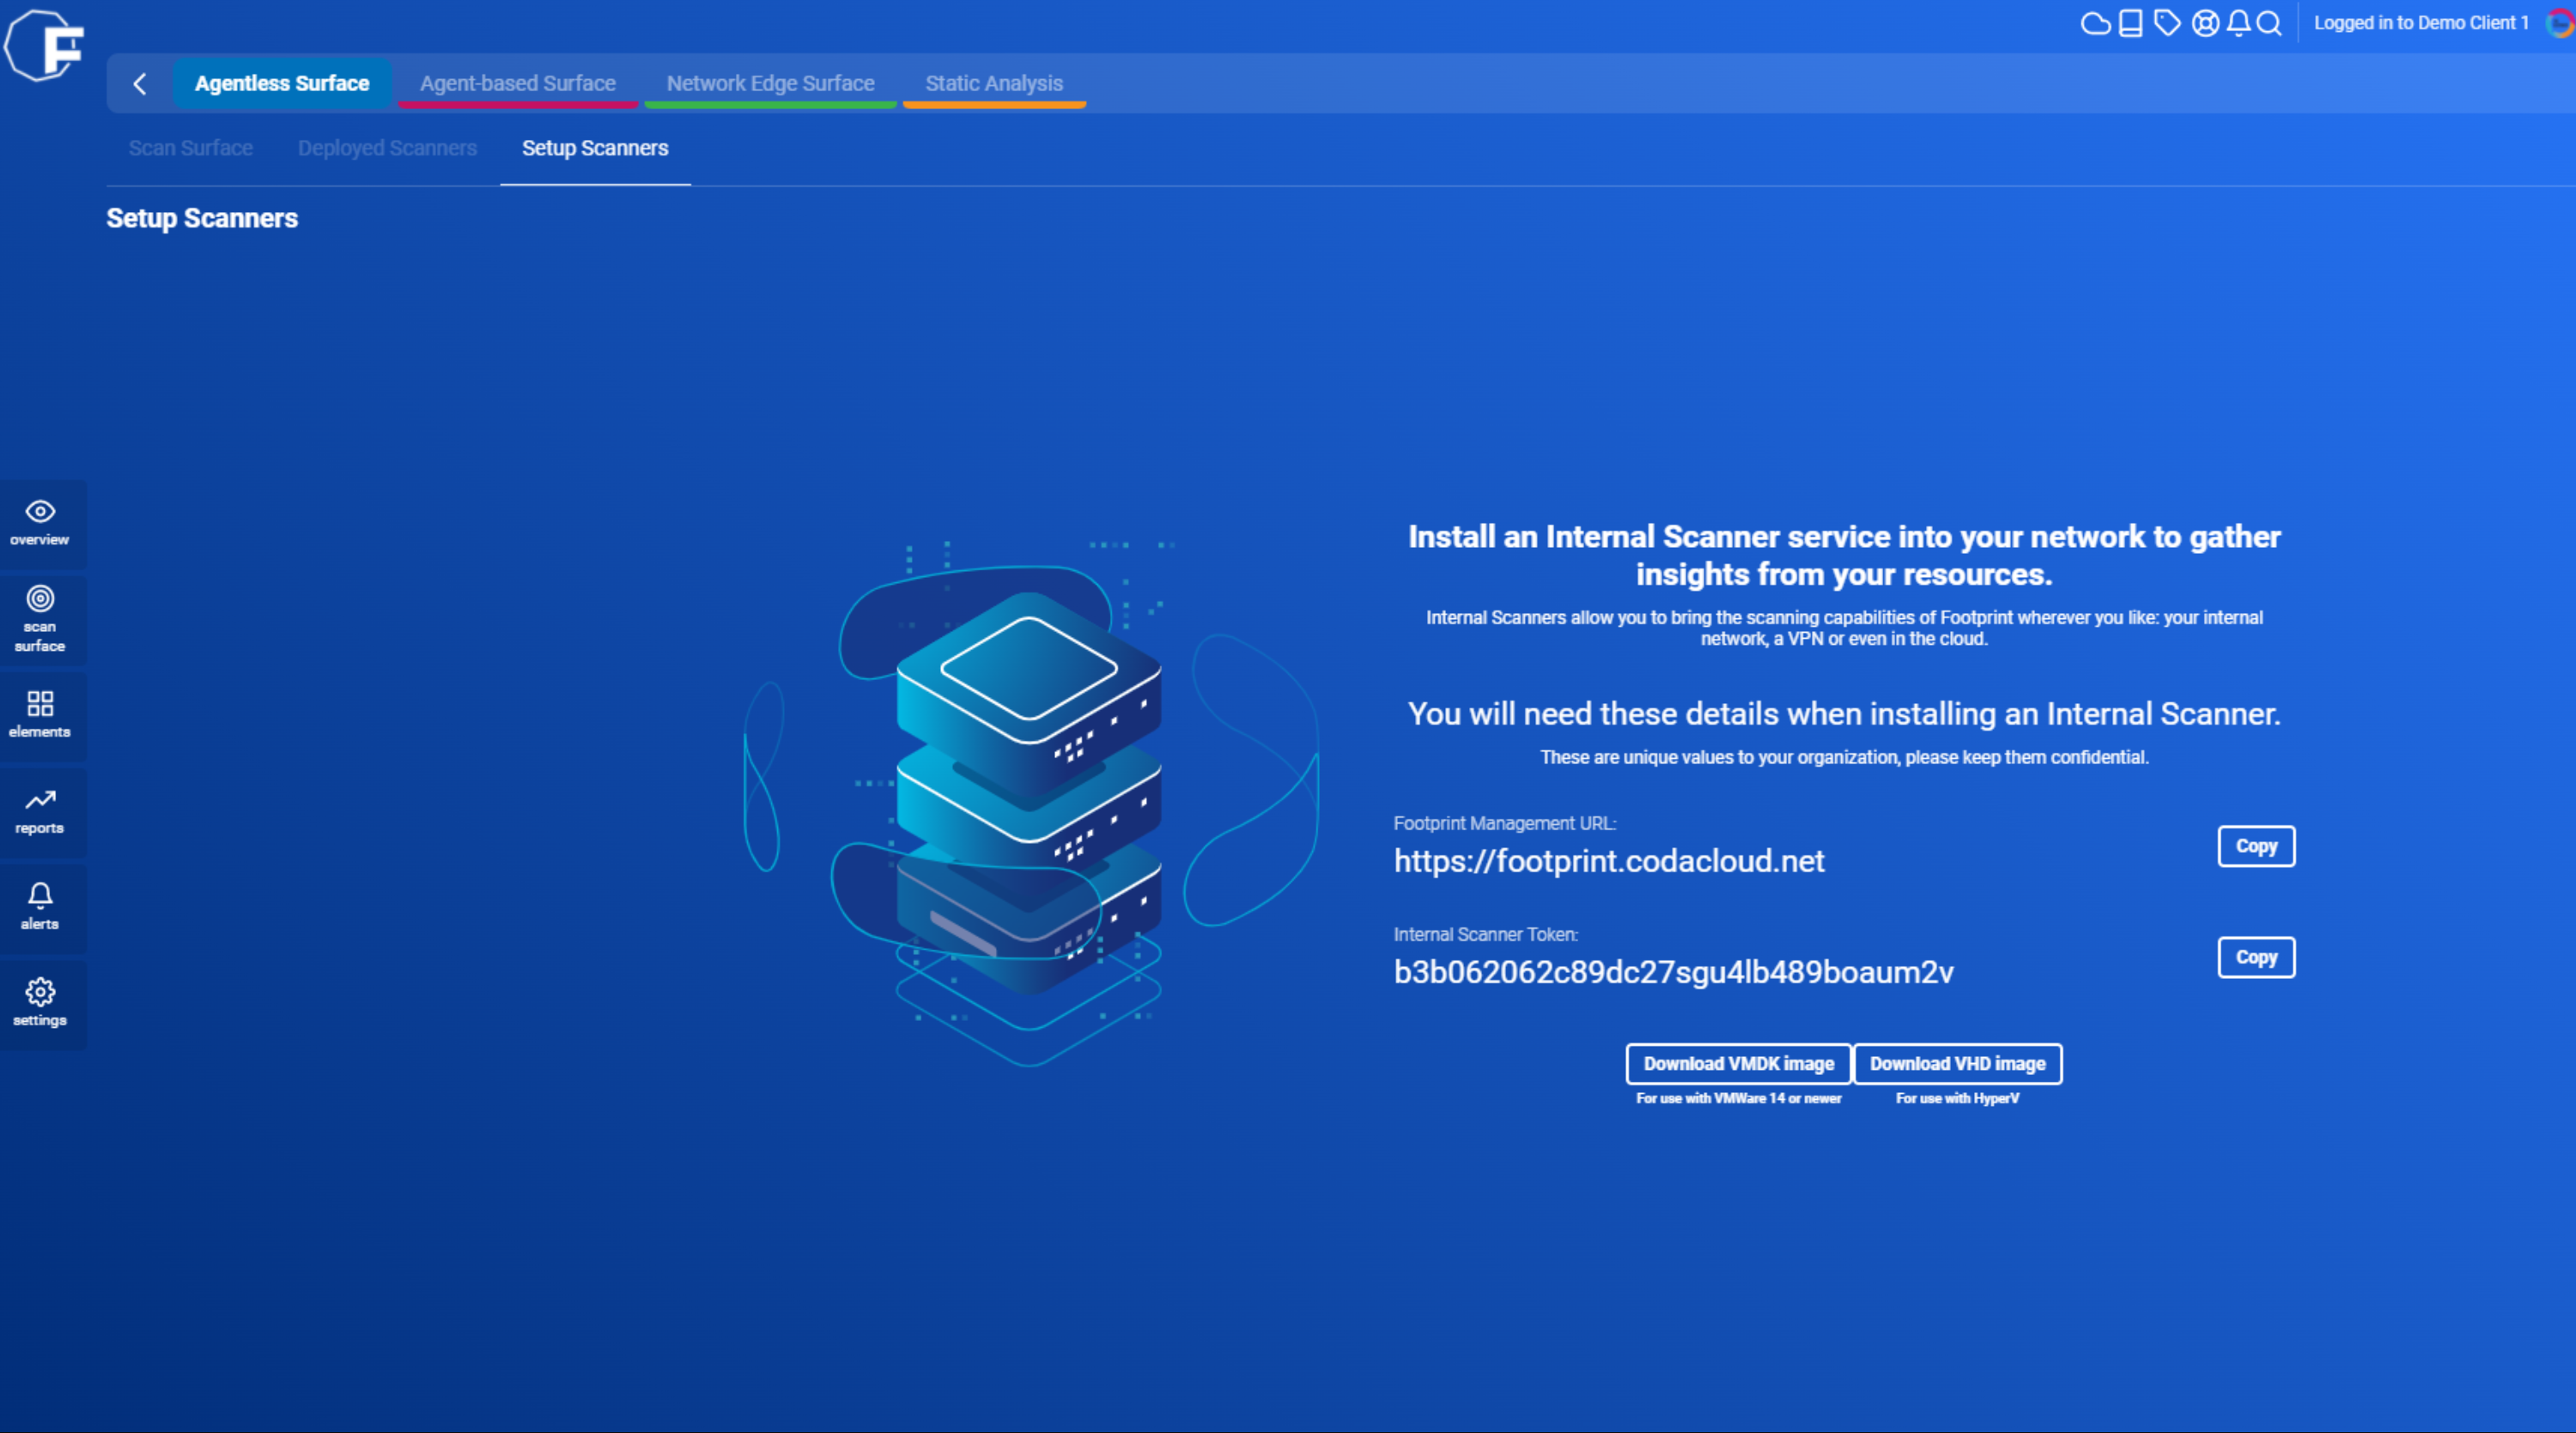This screenshot has height=1433, width=2576.
Task: Open the Static Analysis tab
Action: pos(993,84)
